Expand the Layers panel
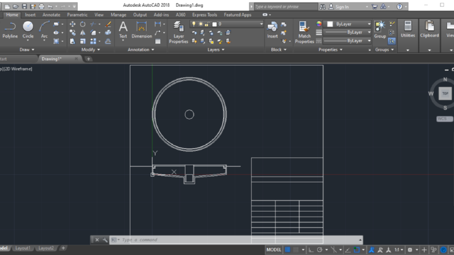The image size is (454, 255). point(216,50)
